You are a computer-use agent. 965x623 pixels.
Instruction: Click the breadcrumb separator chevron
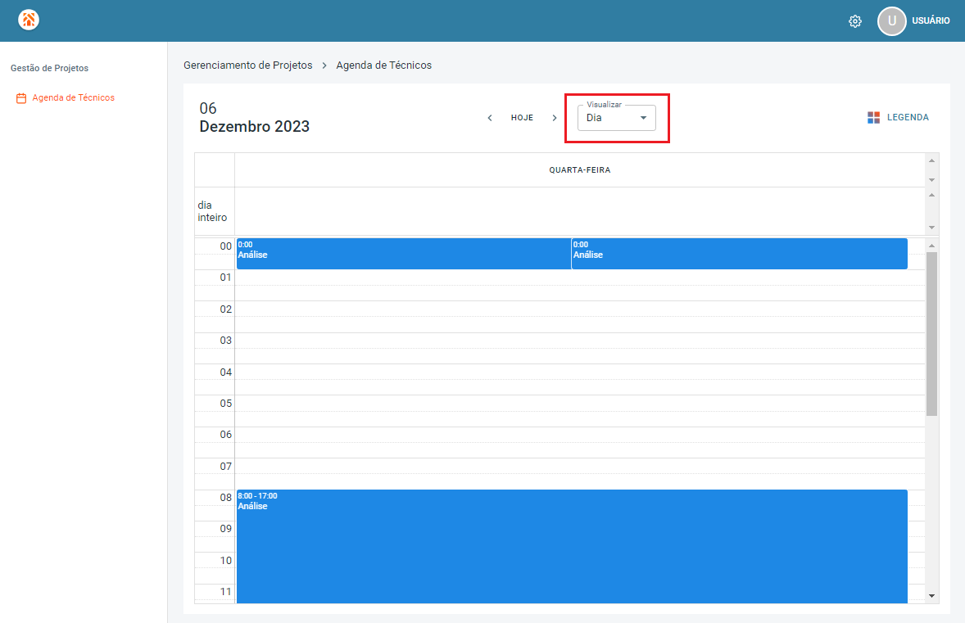pos(324,65)
